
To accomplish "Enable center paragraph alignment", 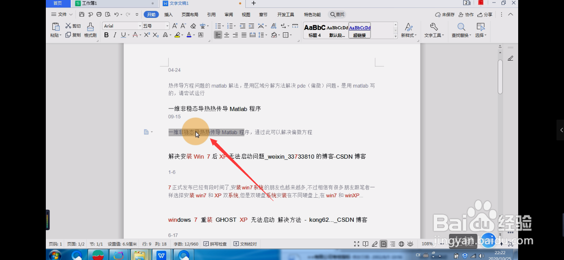I will point(227,35).
